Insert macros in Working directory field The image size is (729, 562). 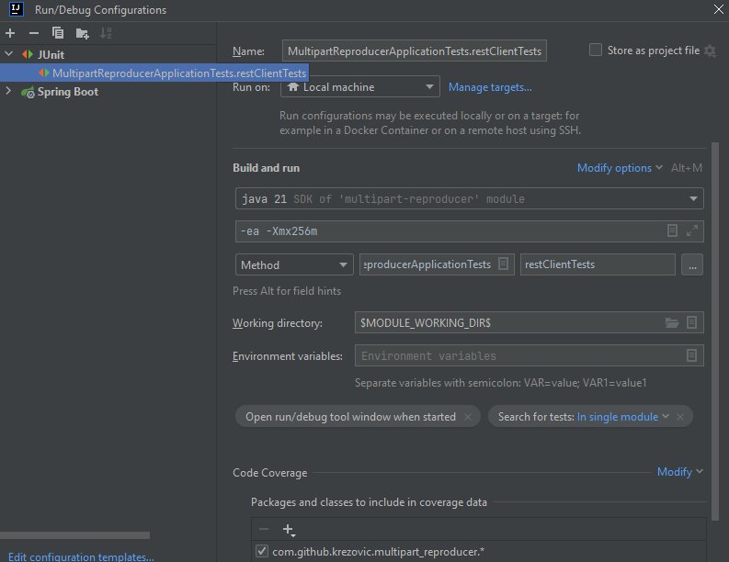692,322
